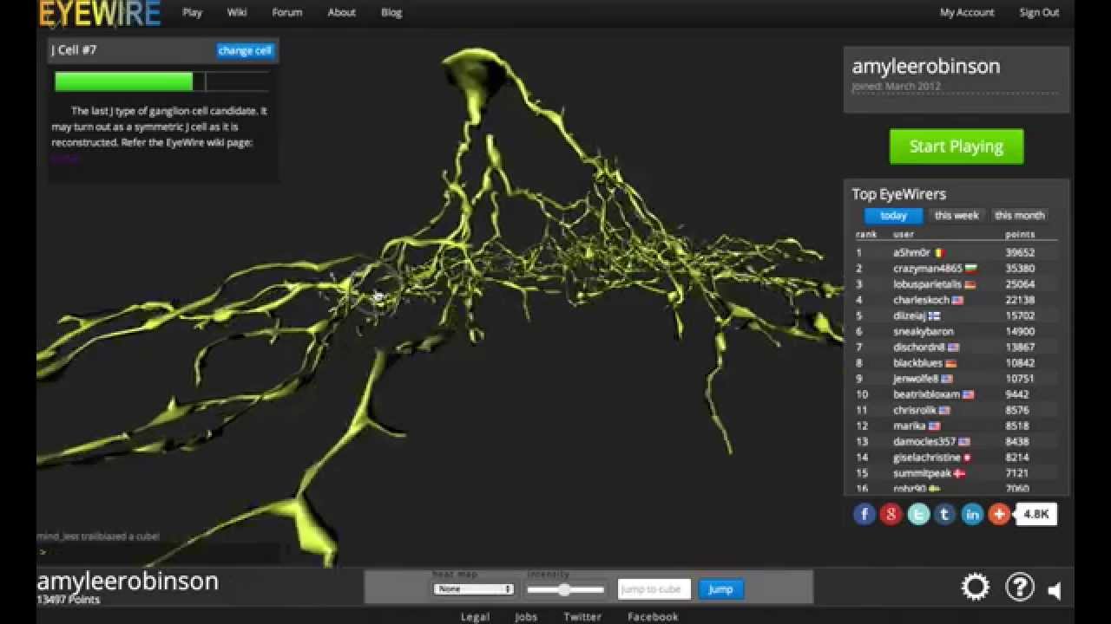The height and width of the screenshot is (624, 1111).
Task: Select user summitpeak in leaderboard
Action: 922,473
